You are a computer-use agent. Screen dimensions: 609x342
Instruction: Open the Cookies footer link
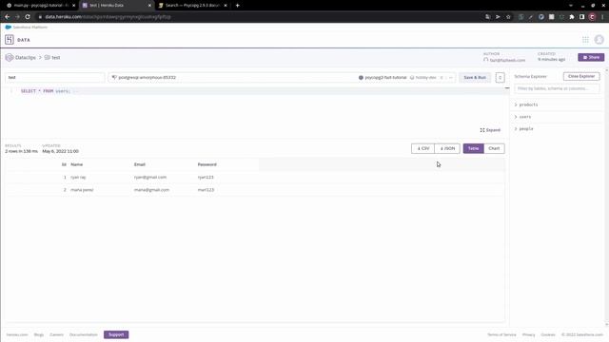click(548, 334)
